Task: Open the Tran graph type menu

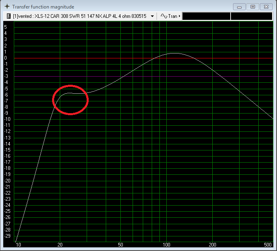Action: point(170,16)
